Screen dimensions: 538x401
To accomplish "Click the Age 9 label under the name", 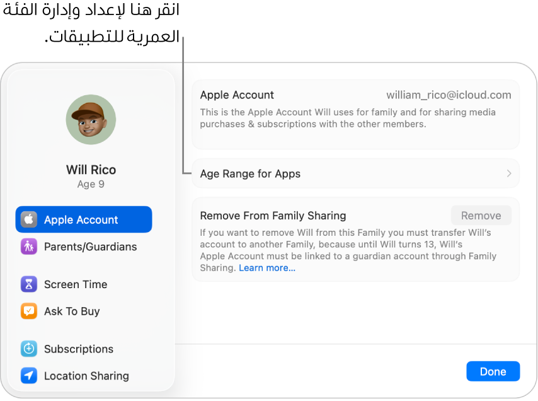I will [91, 183].
